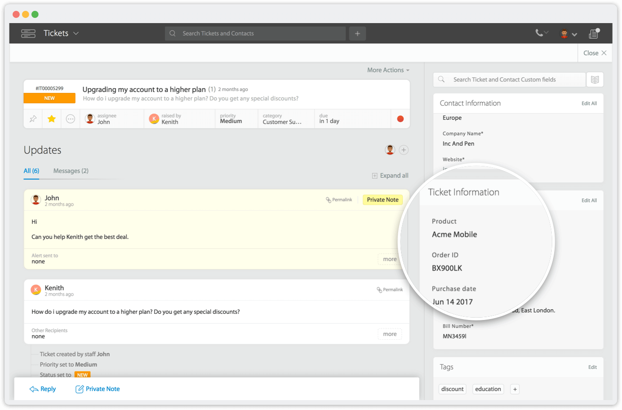This screenshot has width=622, height=410.
Task: Open the custom fields list icon beside search
Action: 595,79
